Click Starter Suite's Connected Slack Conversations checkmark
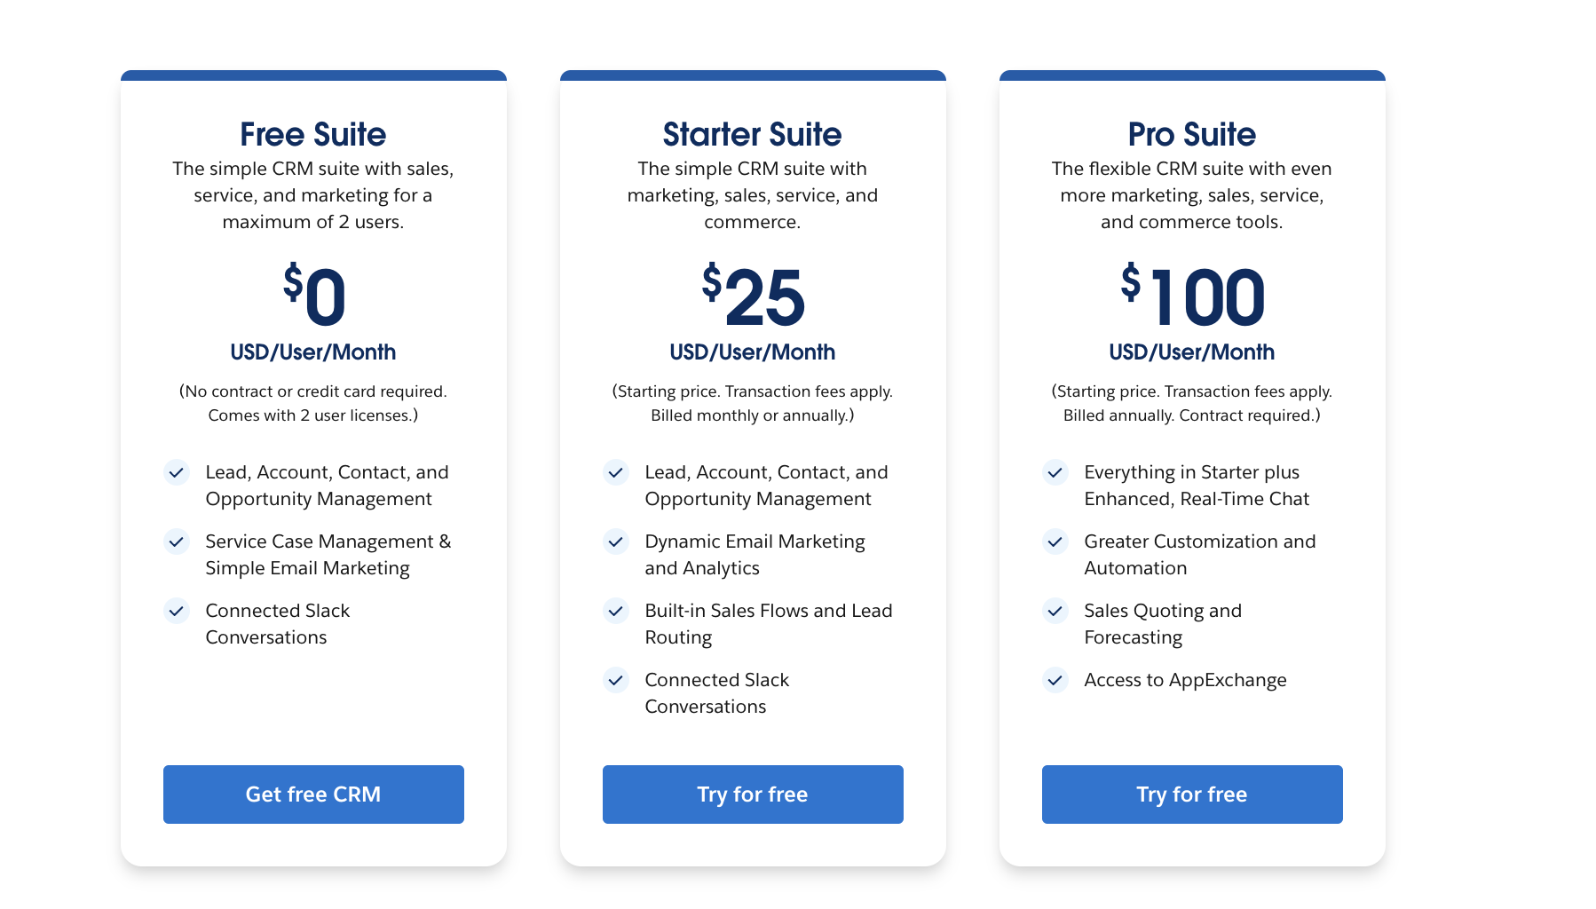1596x909 pixels. pyautogui.click(x=616, y=680)
